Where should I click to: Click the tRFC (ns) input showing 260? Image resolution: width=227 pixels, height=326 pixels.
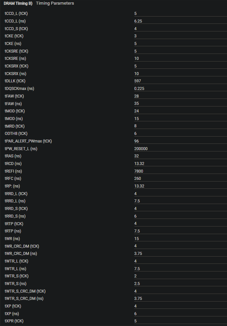[180, 179]
